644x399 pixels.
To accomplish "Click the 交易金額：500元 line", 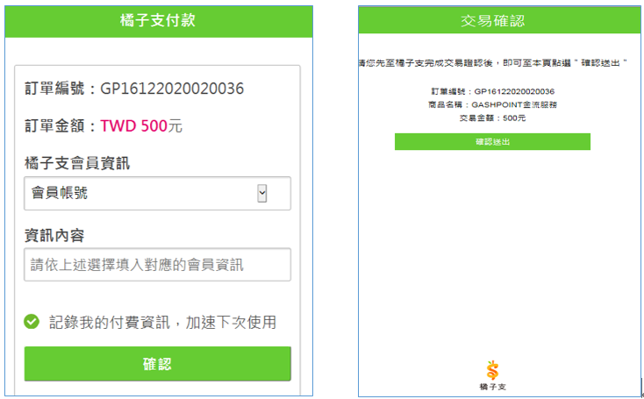I will point(492,118).
